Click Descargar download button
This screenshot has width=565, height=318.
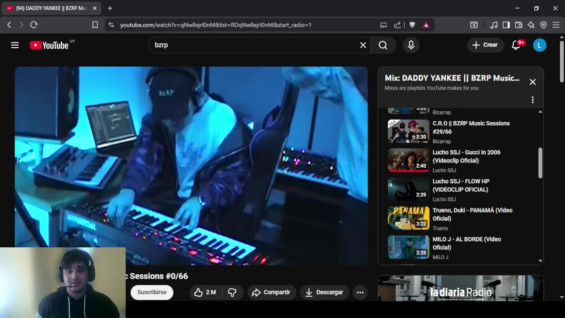coord(324,292)
